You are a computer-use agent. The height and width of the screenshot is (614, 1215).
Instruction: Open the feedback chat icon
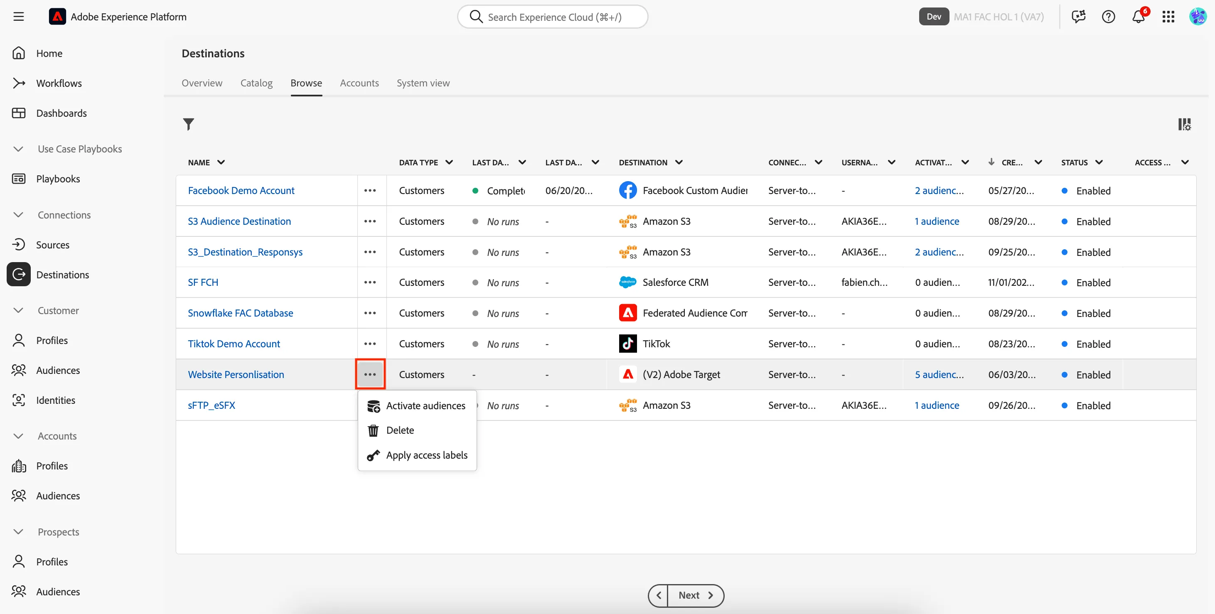point(1078,17)
